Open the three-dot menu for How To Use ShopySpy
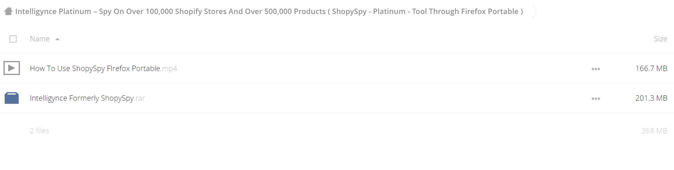Screen dimensions: 674x170 coord(595,69)
